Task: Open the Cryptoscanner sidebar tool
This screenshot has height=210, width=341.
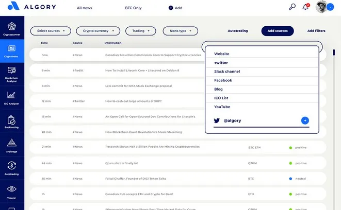Action: coord(12,28)
